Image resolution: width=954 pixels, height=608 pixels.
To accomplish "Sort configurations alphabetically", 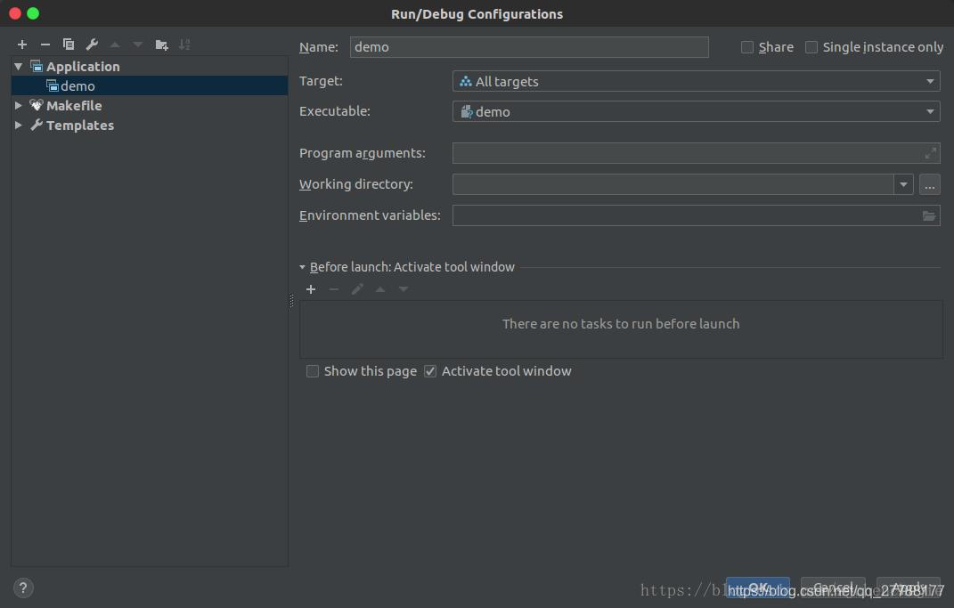I will 184,45.
